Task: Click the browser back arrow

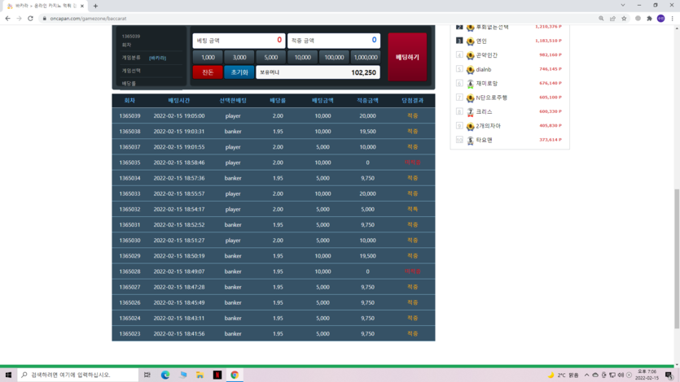Action: 8,19
